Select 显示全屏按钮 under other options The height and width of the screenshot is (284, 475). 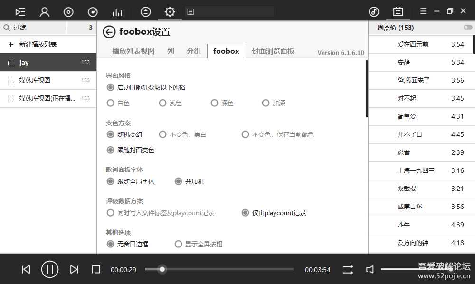click(x=178, y=244)
